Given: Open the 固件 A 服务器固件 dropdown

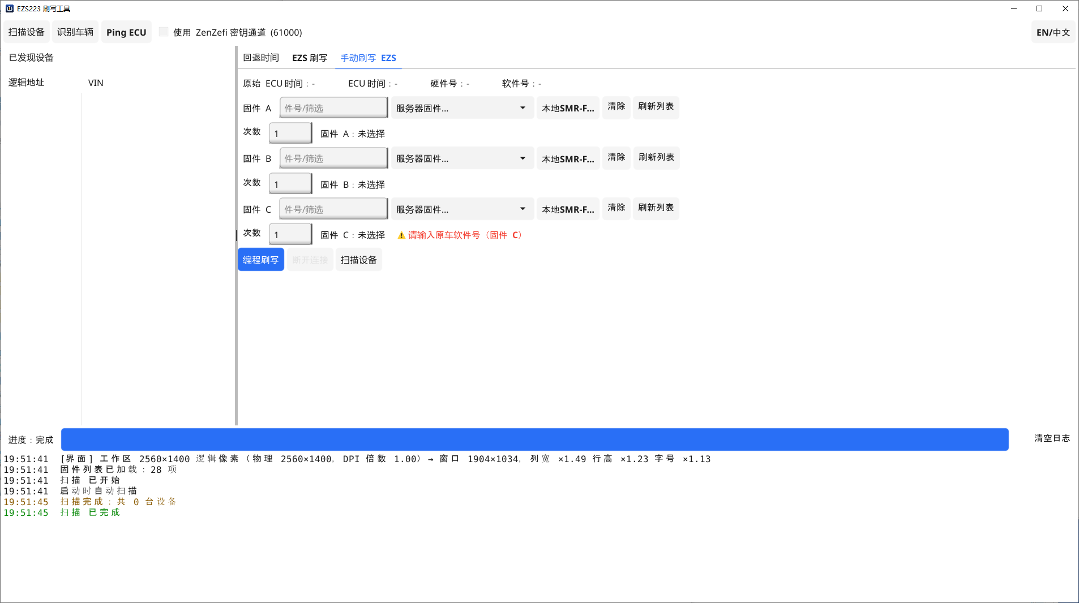Looking at the screenshot, I should [x=462, y=108].
